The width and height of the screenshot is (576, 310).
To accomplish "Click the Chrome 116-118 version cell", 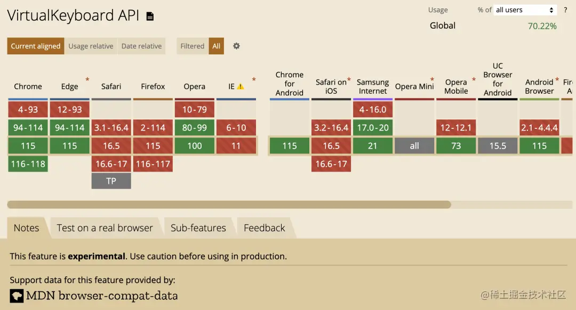I will [x=28, y=164].
